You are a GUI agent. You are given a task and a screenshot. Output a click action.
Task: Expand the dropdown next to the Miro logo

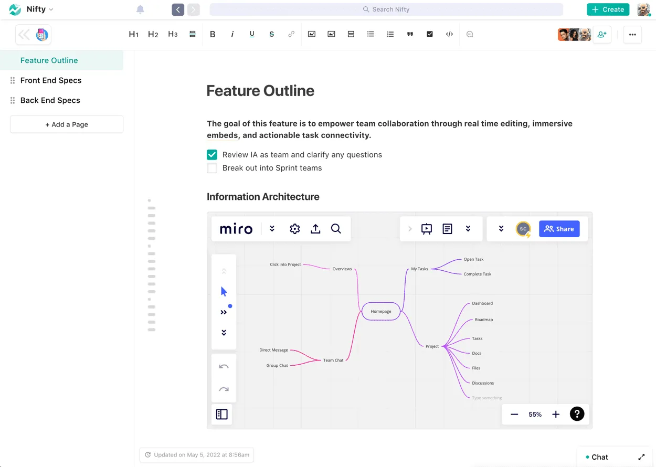click(271, 229)
